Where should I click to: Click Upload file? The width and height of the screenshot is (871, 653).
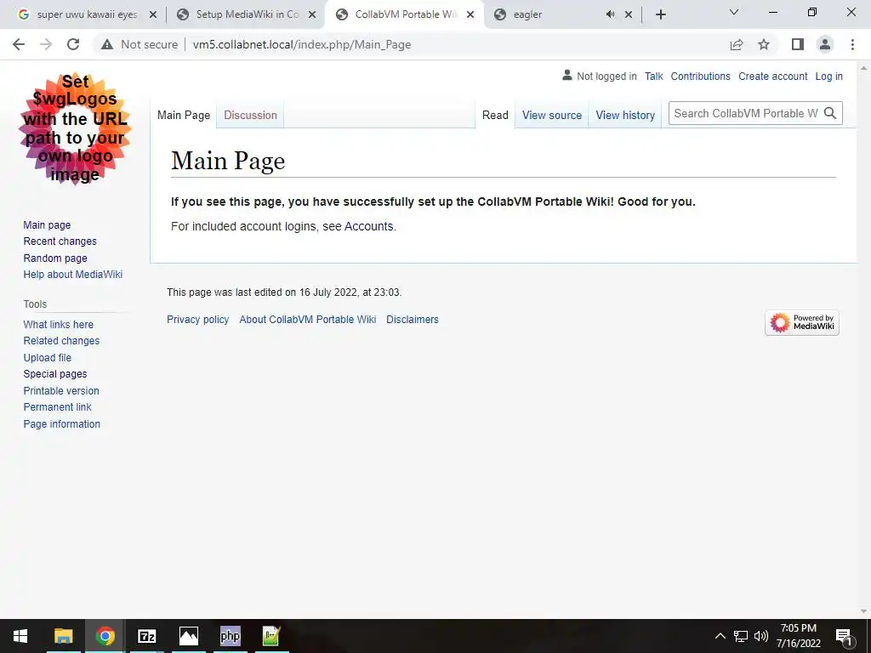click(x=48, y=358)
